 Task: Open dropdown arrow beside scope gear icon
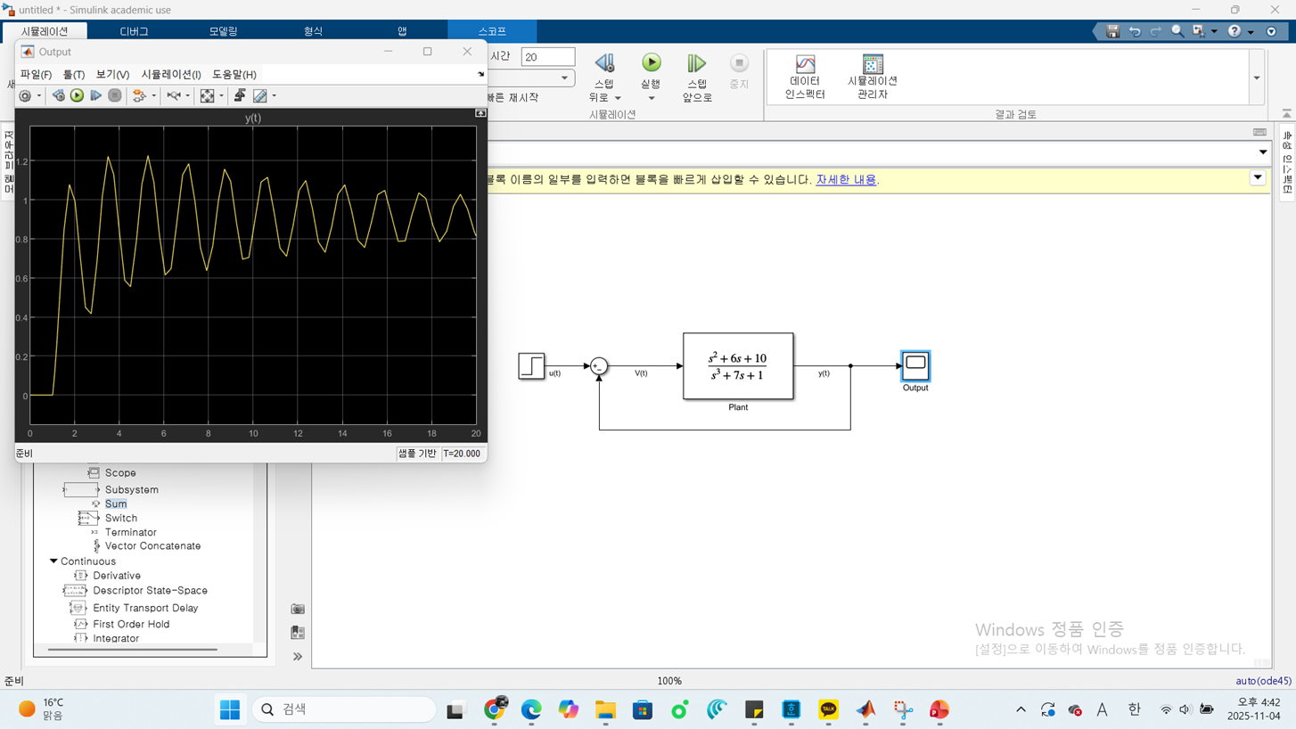[x=39, y=95]
